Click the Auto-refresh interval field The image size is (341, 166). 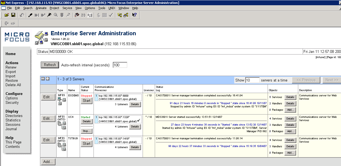pyautogui.click(x=120, y=65)
